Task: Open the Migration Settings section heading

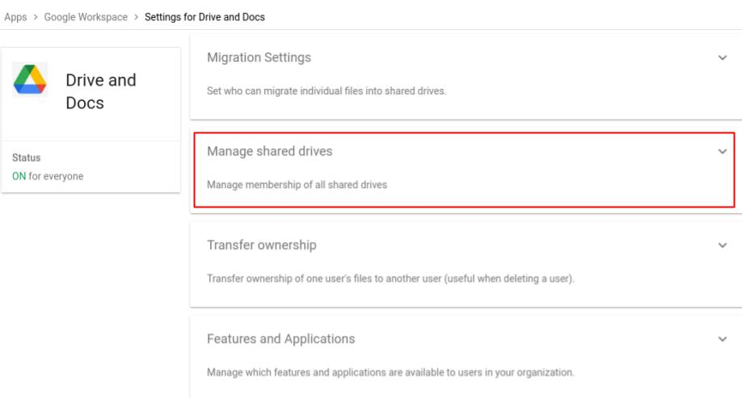Action: [x=259, y=57]
